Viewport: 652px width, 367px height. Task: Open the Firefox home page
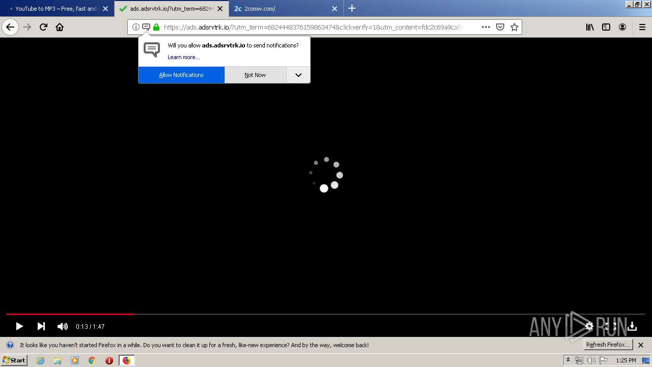60,27
